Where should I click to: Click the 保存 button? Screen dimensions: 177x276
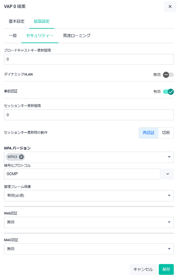[x=166, y=269]
